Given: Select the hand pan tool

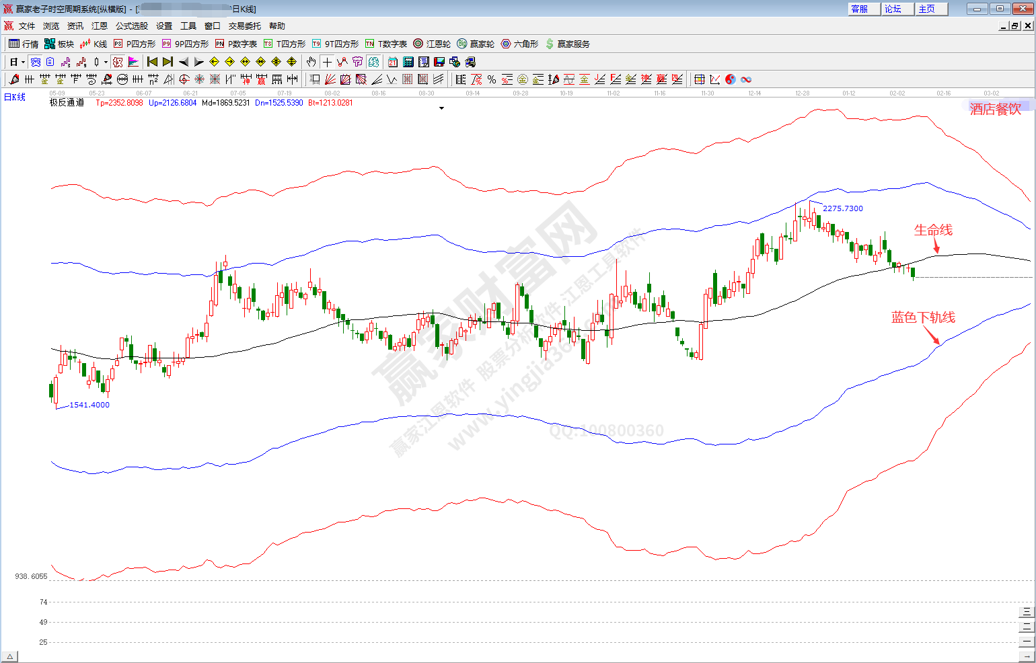Looking at the screenshot, I should [311, 62].
